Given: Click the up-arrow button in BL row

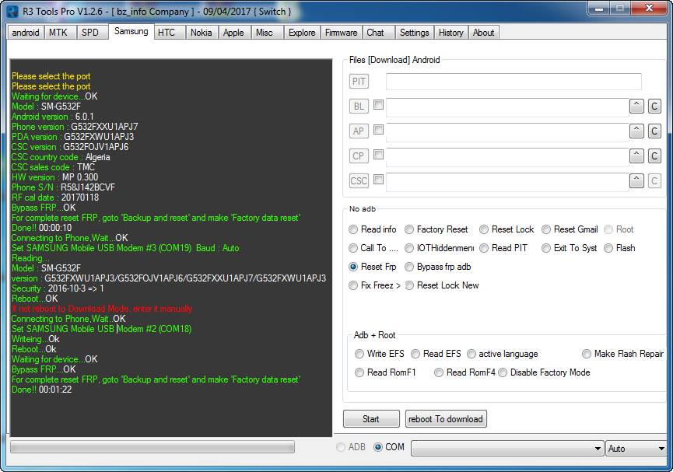Looking at the screenshot, I should pos(636,106).
